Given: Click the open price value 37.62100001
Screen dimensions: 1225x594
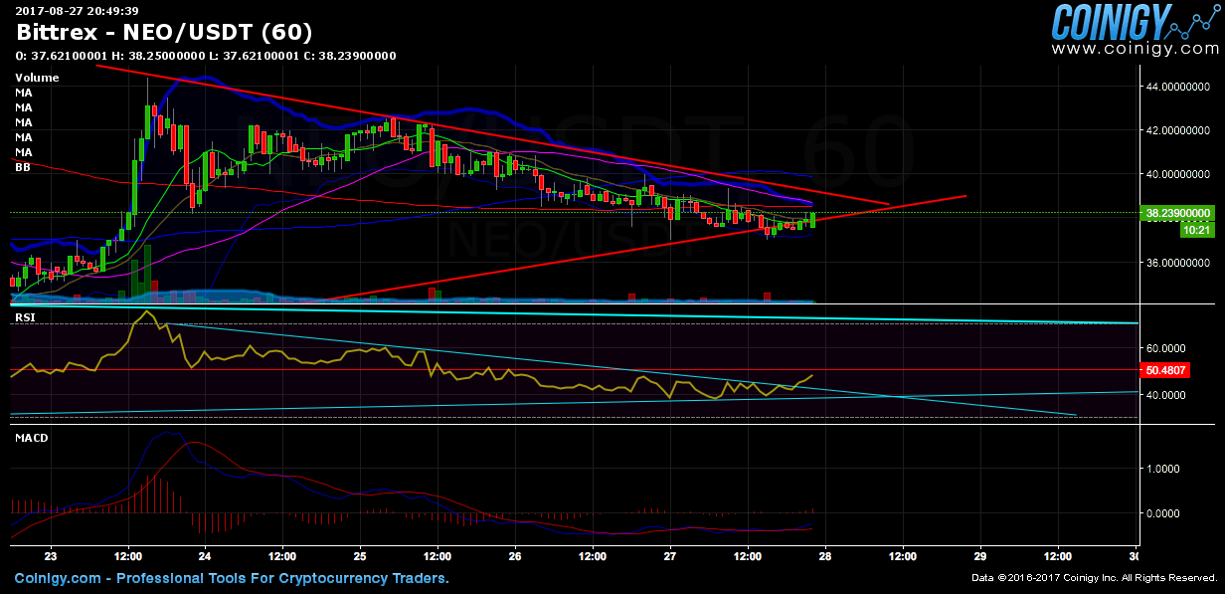Looking at the screenshot, I should (x=69, y=56).
